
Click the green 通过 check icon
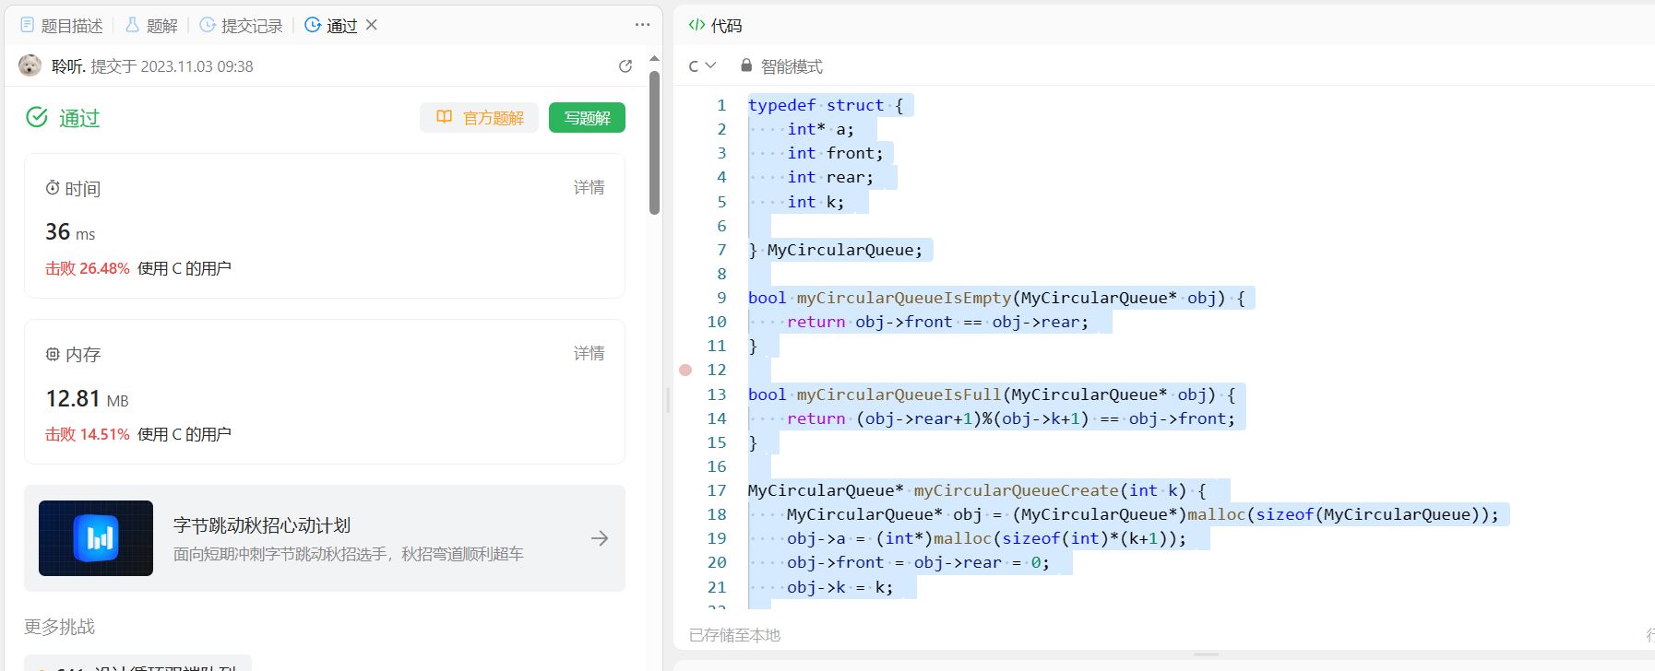coord(37,117)
